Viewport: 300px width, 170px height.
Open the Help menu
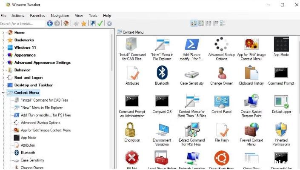pos(107,16)
